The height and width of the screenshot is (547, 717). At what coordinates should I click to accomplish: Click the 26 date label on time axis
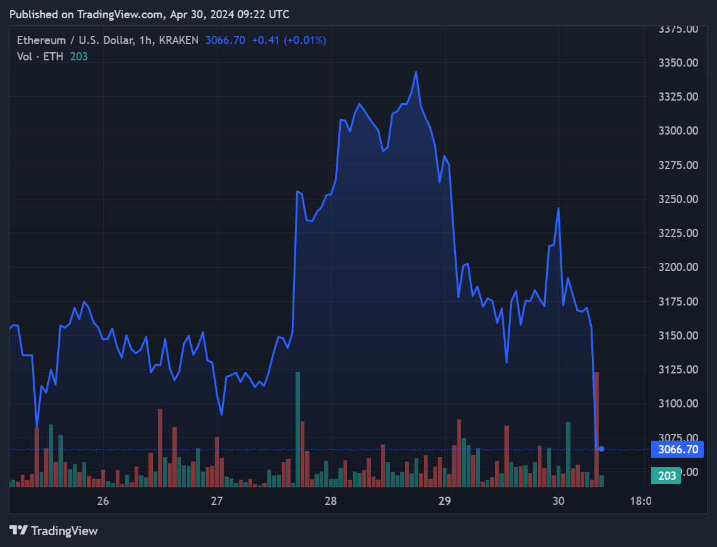coord(103,501)
